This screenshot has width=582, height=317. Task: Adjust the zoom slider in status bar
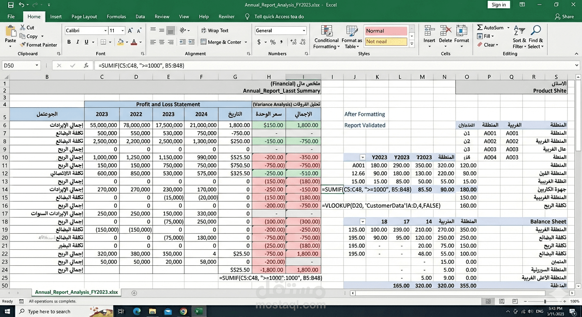pyautogui.click(x=545, y=301)
